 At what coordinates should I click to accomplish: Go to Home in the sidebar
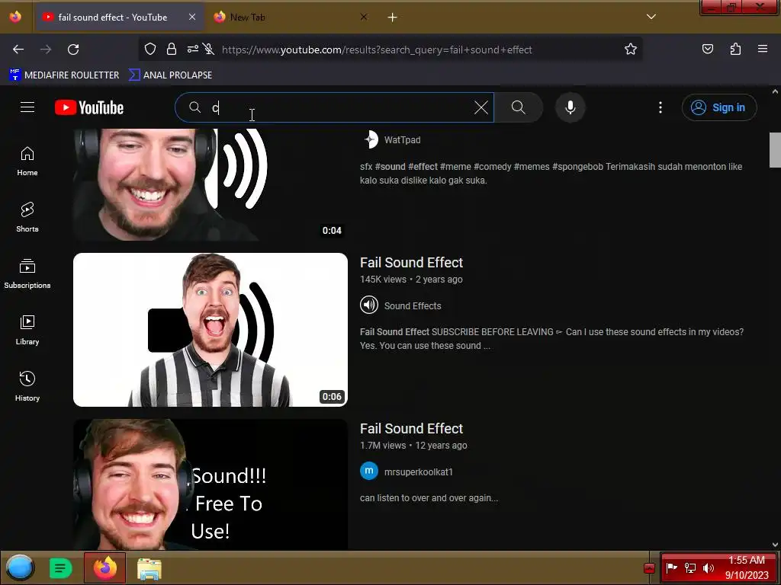pos(27,161)
